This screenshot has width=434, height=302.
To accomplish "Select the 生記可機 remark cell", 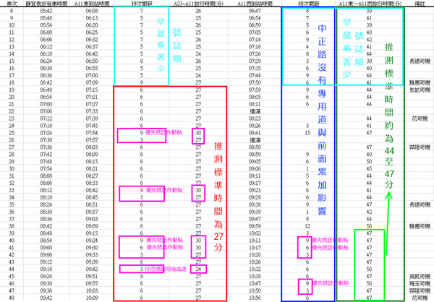I will pos(420,90).
